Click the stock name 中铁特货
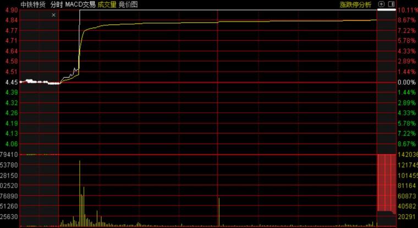Viewport: 418px width, 228px height. [x=33, y=4]
